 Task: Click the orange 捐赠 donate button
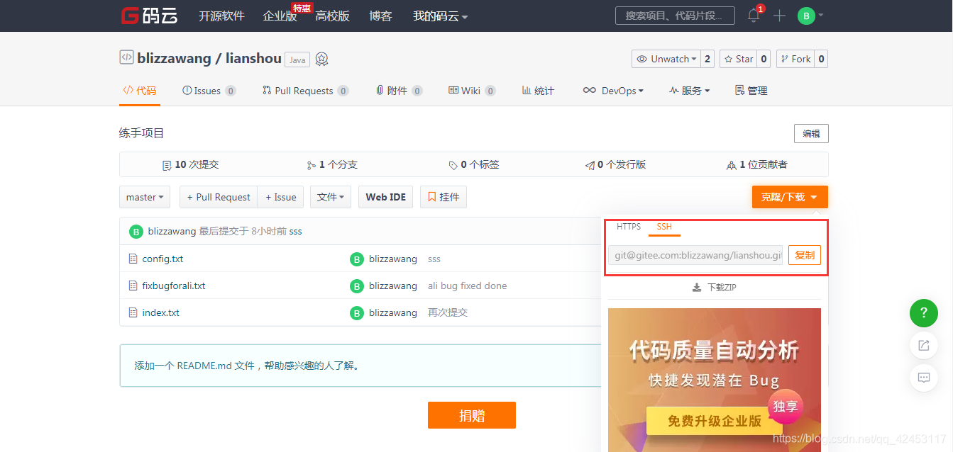[472, 415]
